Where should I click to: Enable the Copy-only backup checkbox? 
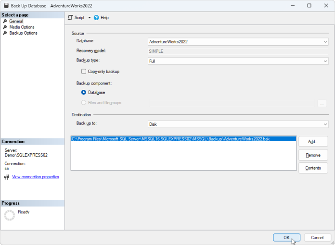84,71
